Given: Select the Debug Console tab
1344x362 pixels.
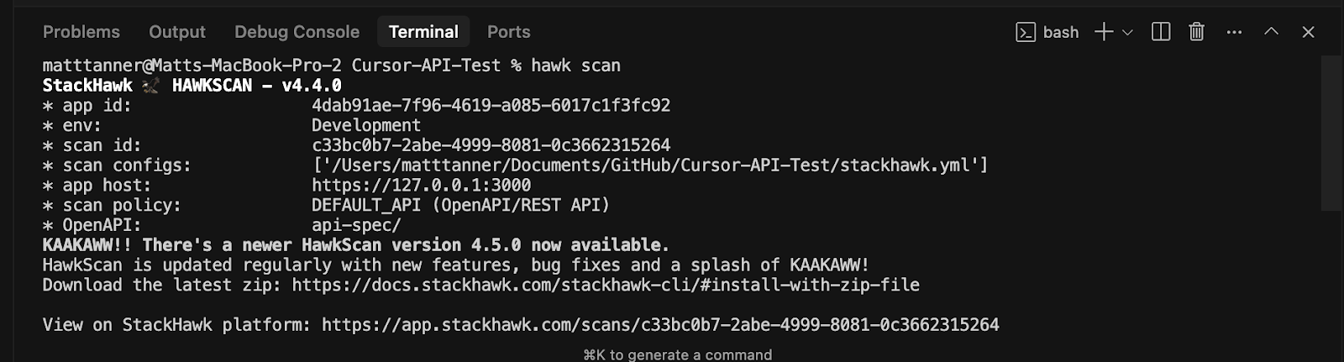Looking at the screenshot, I should pos(297,32).
